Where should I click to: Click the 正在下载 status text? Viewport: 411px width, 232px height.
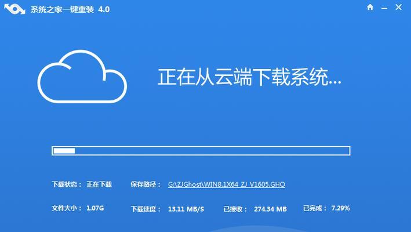(x=99, y=184)
